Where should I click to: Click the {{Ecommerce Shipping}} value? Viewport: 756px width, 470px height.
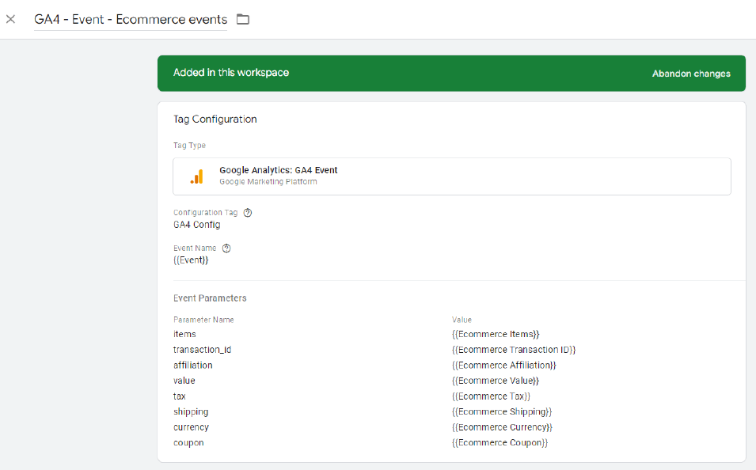pyautogui.click(x=502, y=411)
